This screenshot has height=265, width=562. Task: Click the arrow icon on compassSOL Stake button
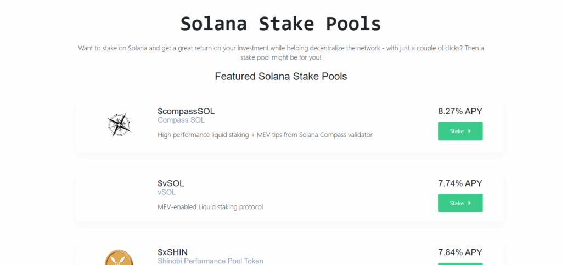[x=470, y=131]
